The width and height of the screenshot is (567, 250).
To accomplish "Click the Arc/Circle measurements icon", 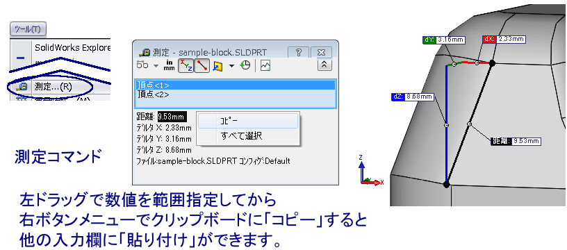I will [143, 66].
